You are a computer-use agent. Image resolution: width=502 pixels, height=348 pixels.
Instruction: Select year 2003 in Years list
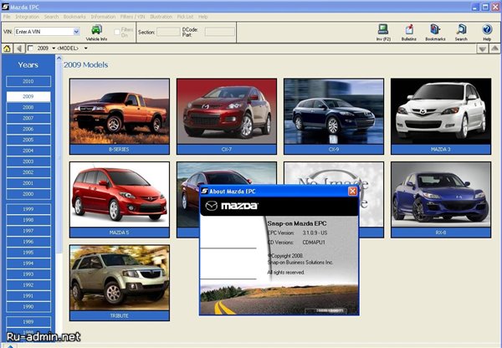(x=28, y=161)
